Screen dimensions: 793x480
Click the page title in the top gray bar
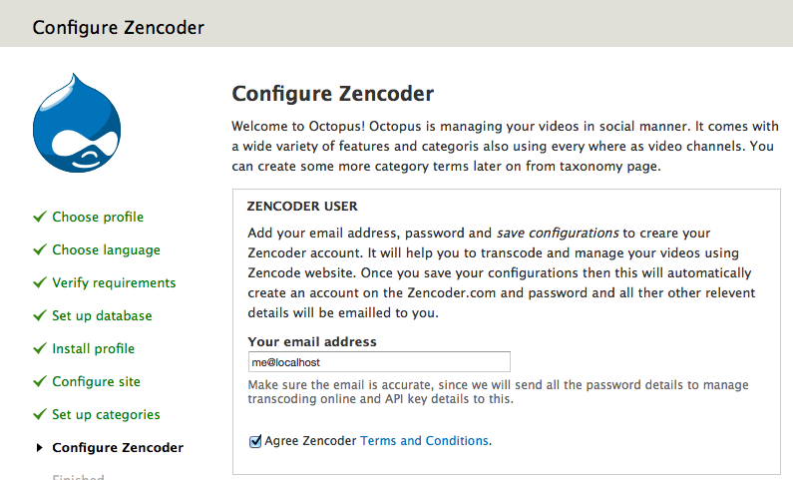tap(118, 27)
